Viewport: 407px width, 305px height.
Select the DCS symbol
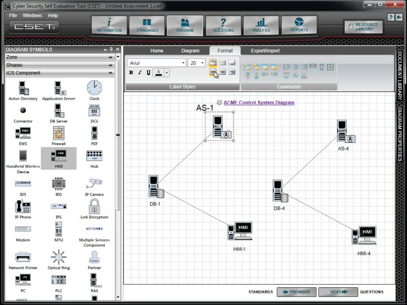click(94, 114)
